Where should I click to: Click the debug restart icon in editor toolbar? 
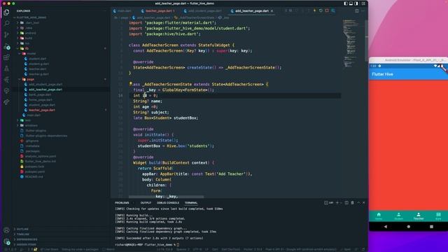tap(321, 11)
